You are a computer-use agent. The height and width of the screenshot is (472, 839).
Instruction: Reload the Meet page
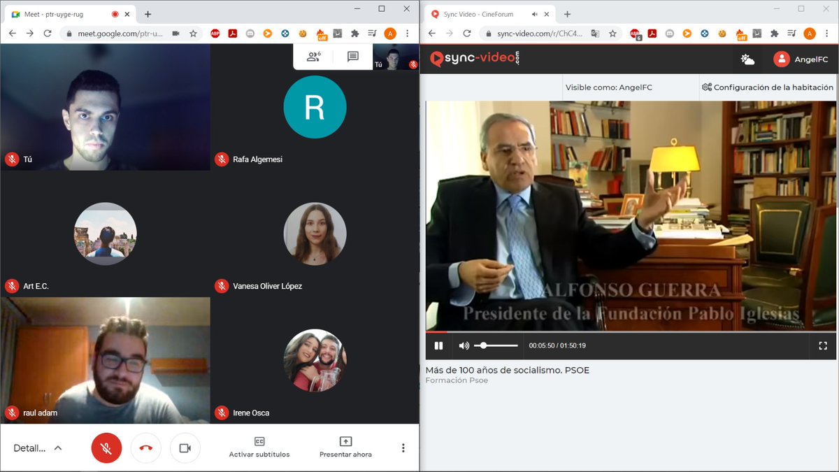pyautogui.click(x=48, y=34)
